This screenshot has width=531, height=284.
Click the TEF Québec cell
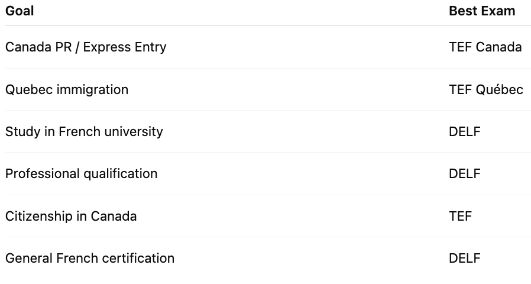[x=486, y=89]
